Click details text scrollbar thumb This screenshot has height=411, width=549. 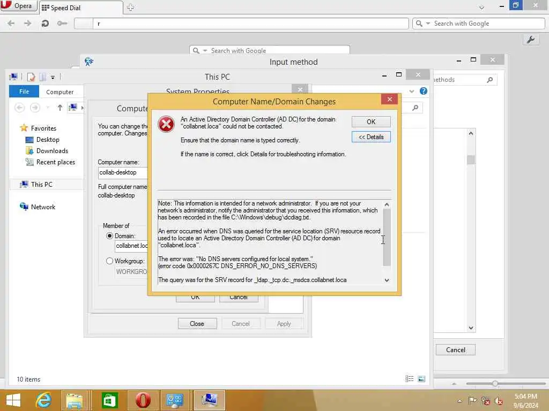pos(387,238)
